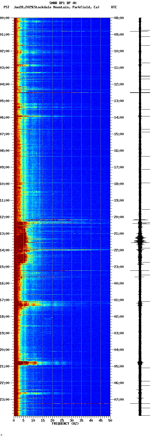Click the 08:00 UTC time label

[119, 18]
